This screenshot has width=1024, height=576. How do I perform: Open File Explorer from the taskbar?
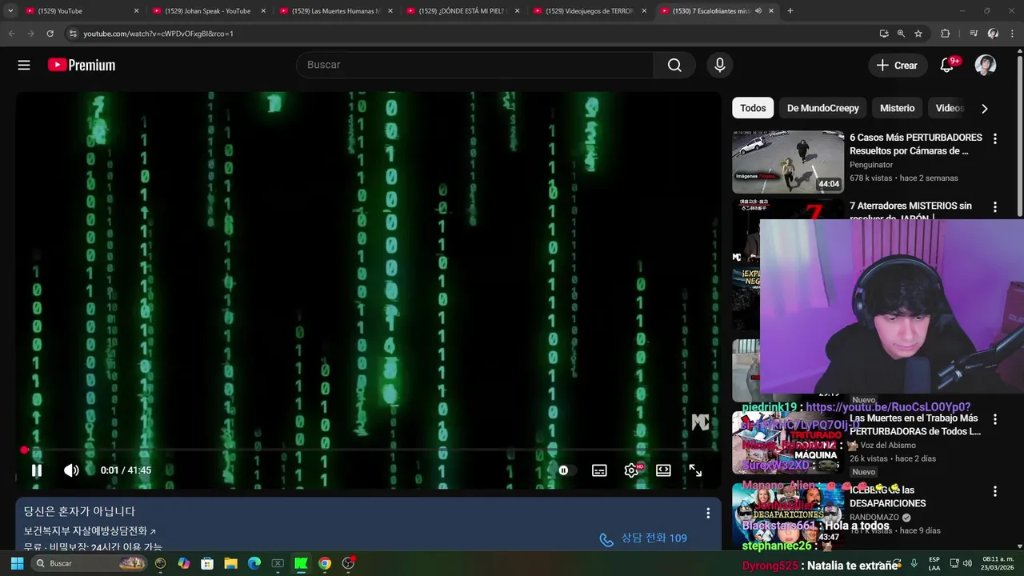click(x=230, y=563)
